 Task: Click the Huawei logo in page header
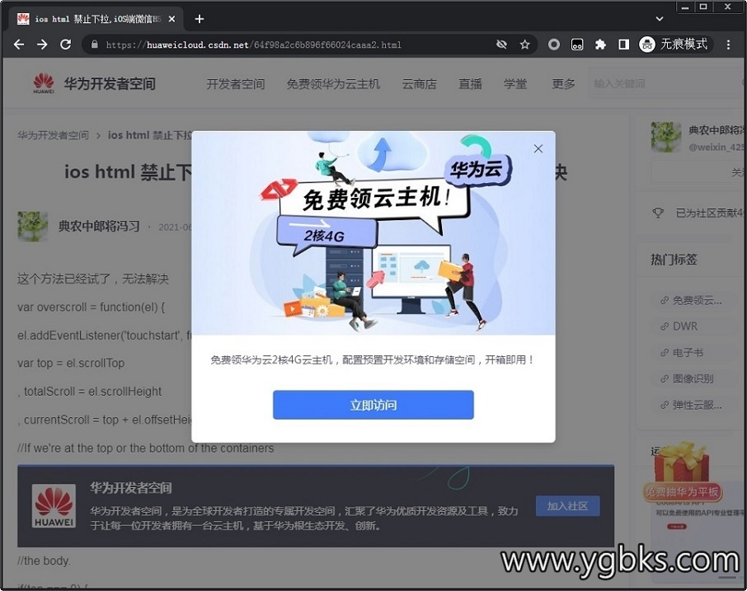coord(44,83)
